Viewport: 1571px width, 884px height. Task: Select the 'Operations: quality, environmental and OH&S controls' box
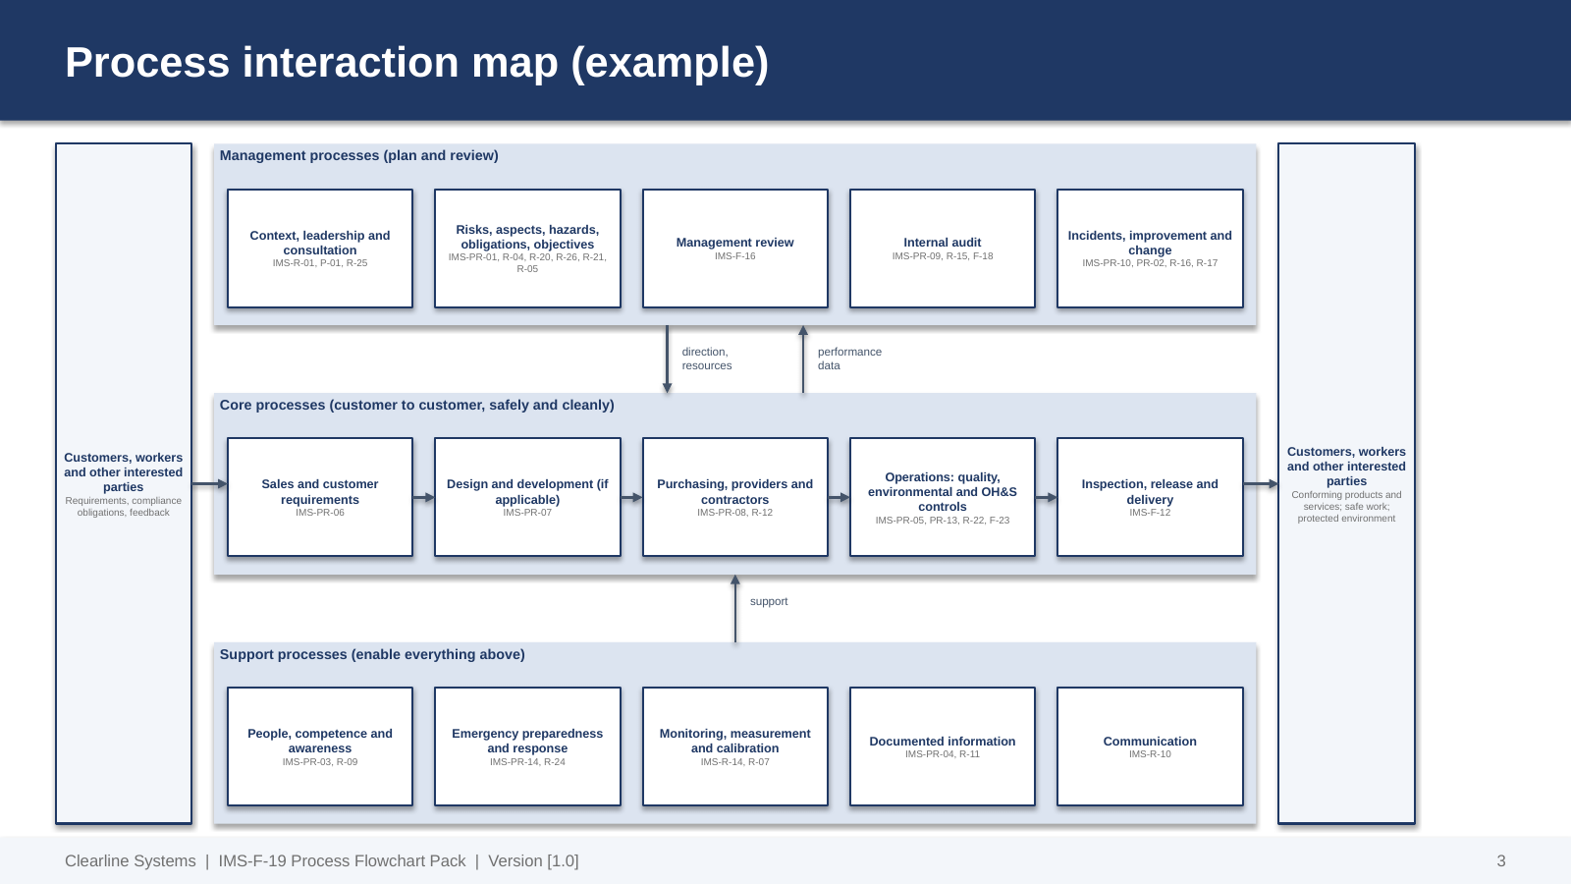tap(943, 497)
